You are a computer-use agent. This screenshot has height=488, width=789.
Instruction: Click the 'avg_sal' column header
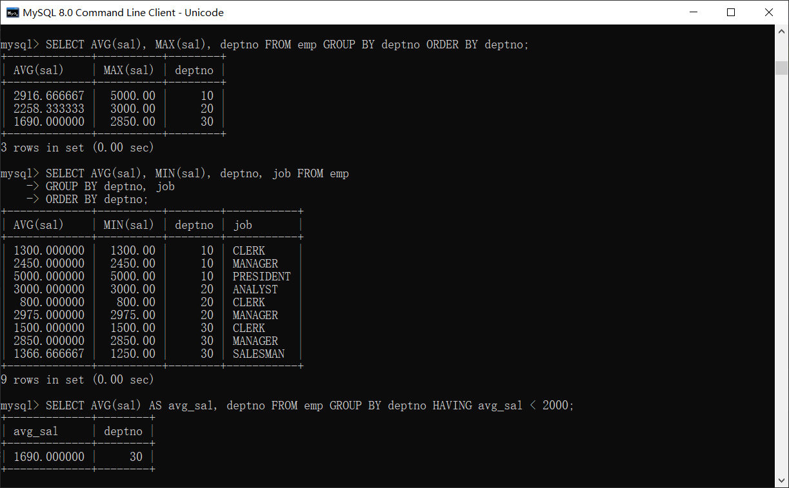coord(36,431)
